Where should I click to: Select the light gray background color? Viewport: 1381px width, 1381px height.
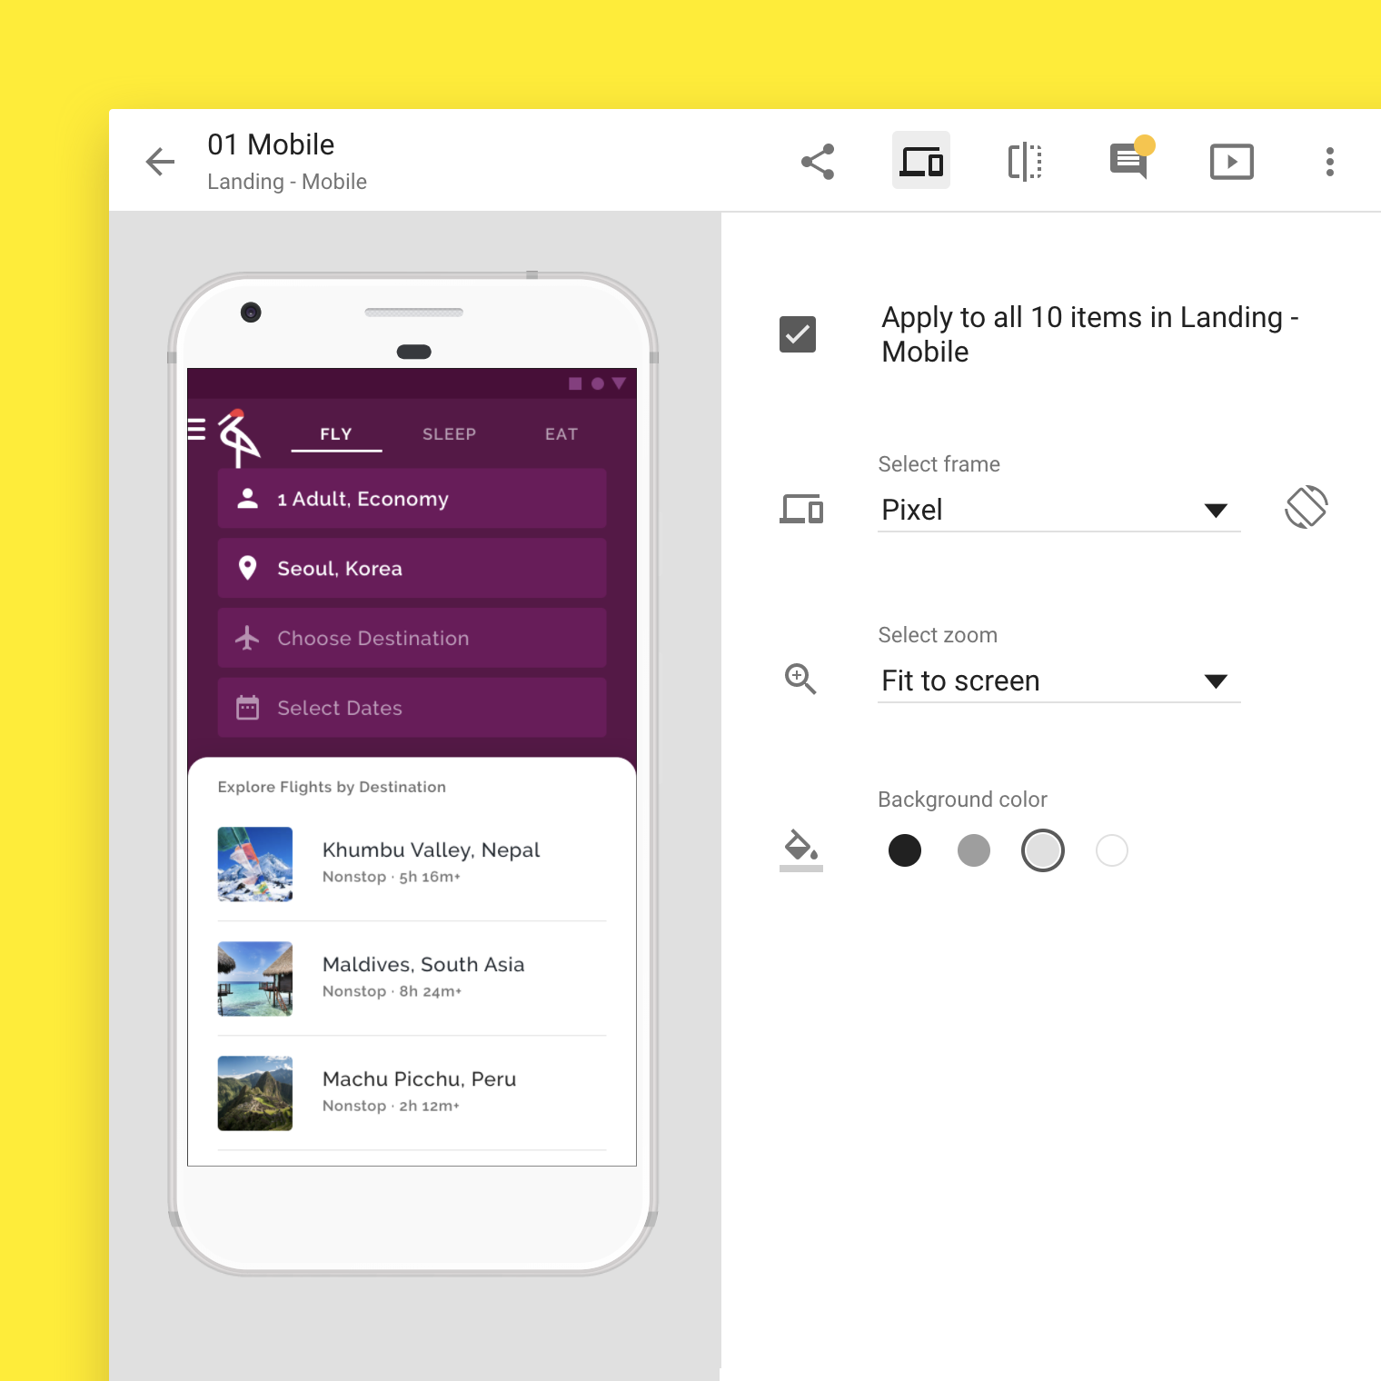click(1043, 850)
